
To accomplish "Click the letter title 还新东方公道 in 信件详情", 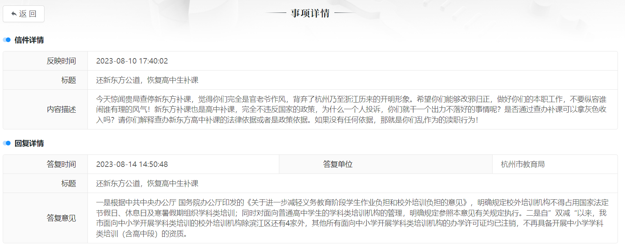I will point(147,80).
